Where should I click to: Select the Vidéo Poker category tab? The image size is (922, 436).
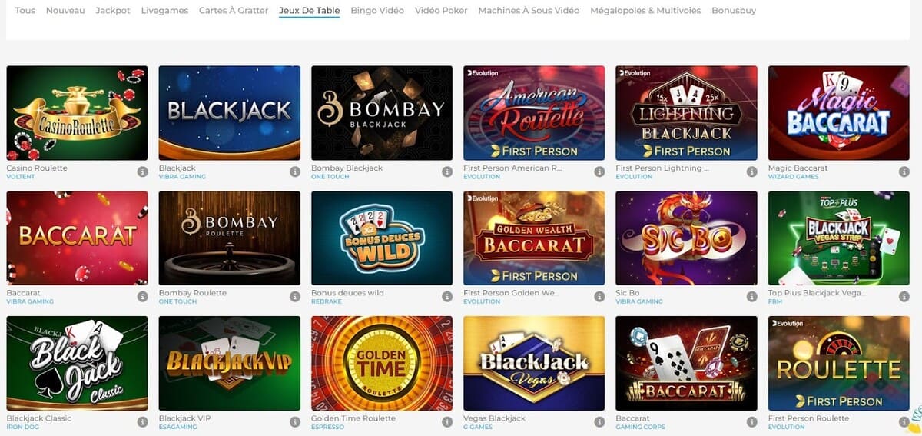point(441,11)
